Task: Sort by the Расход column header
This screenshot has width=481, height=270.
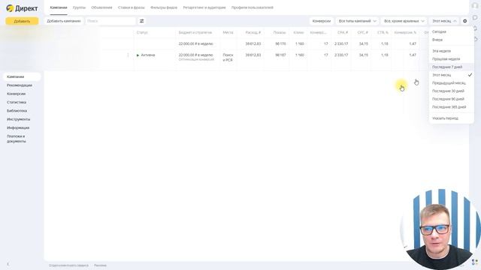Action: pyautogui.click(x=253, y=32)
